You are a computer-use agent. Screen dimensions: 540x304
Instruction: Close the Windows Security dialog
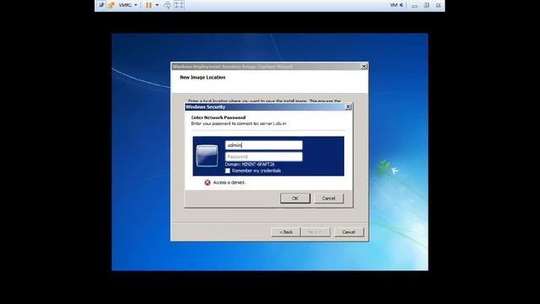(x=348, y=107)
